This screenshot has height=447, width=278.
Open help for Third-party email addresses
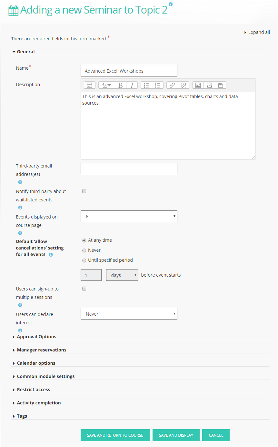tap(20, 182)
